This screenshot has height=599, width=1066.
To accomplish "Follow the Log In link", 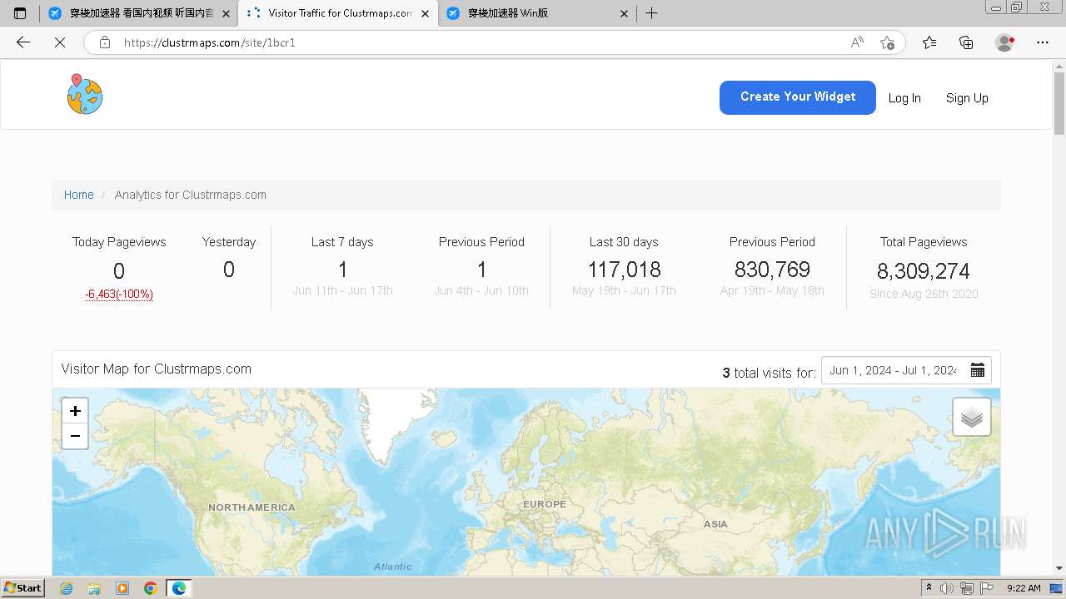I will 904,98.
